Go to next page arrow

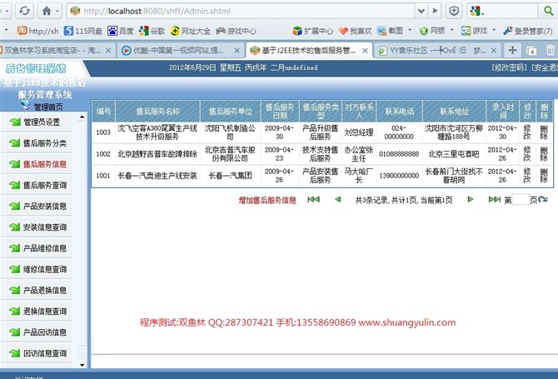(471, 200)
